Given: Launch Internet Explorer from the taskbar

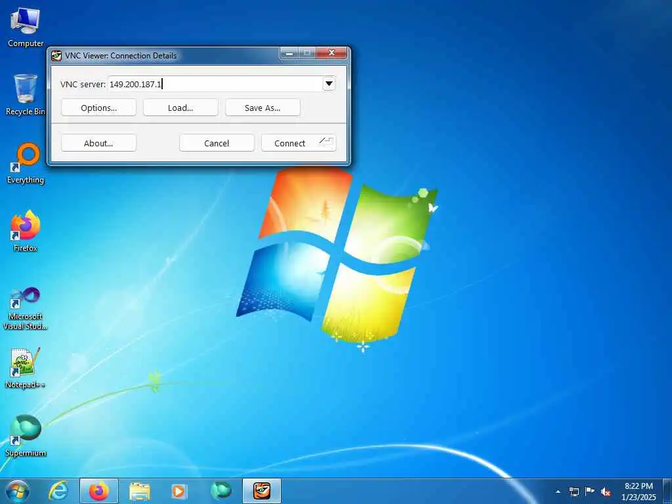Looking at the screenshot, I should (58, 491).
